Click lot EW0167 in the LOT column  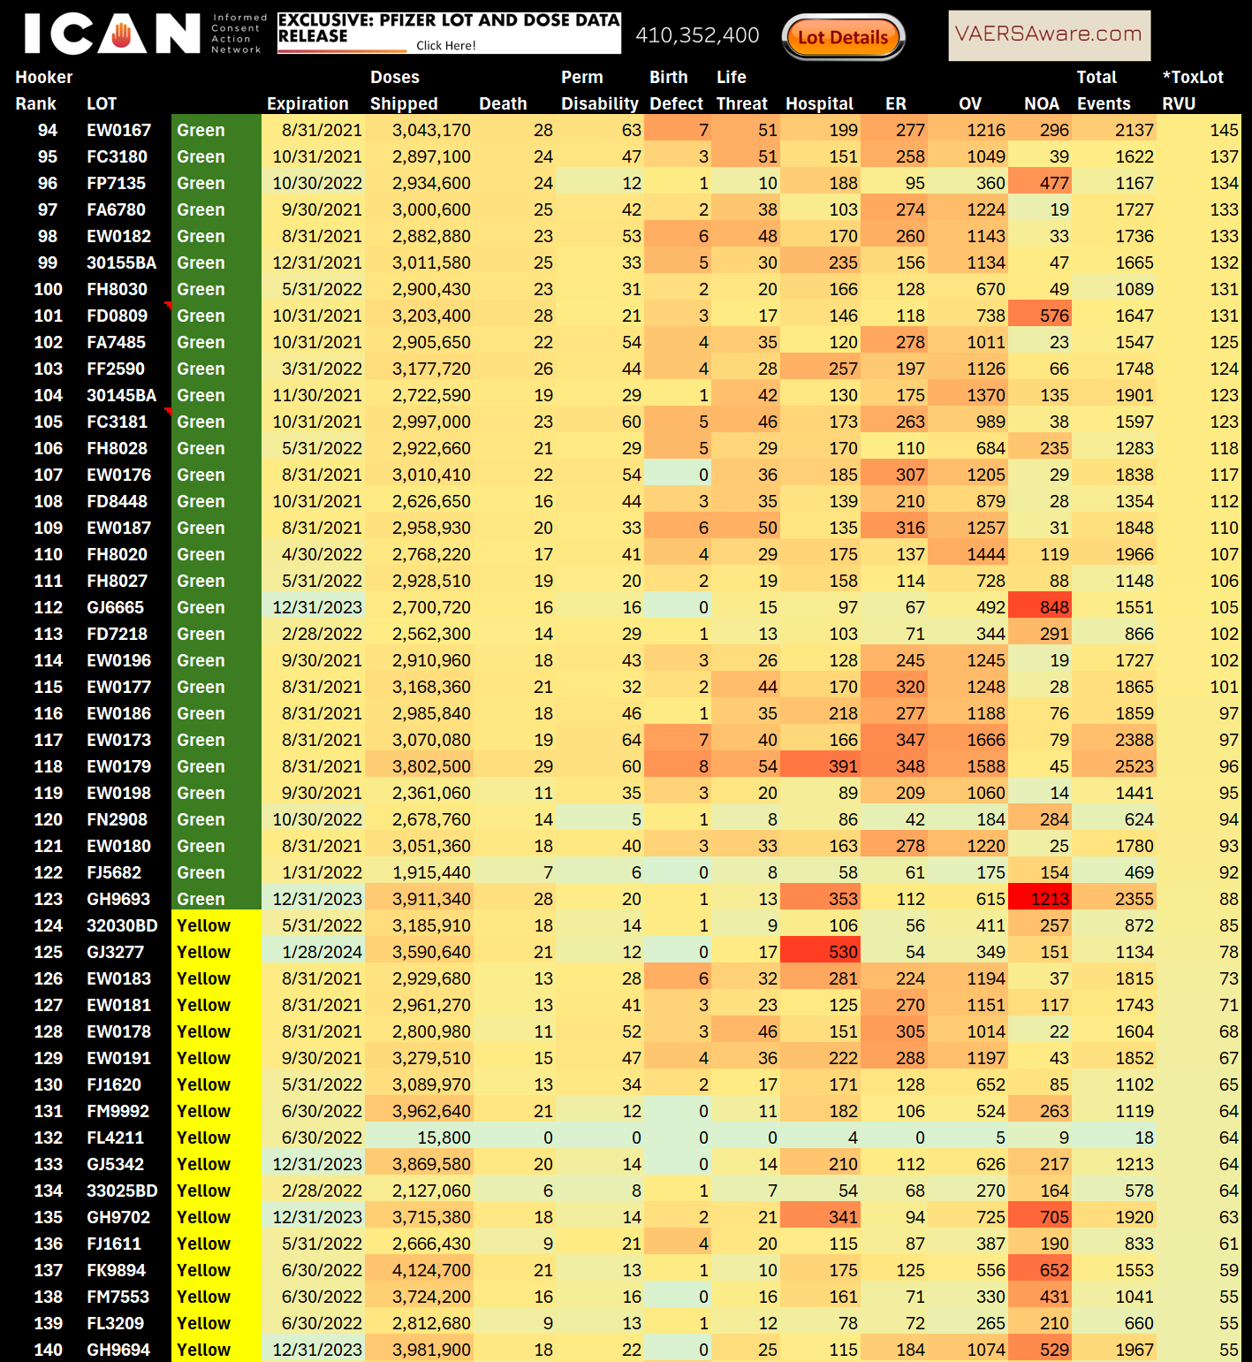pyautogui.click(x=118, y=130)
